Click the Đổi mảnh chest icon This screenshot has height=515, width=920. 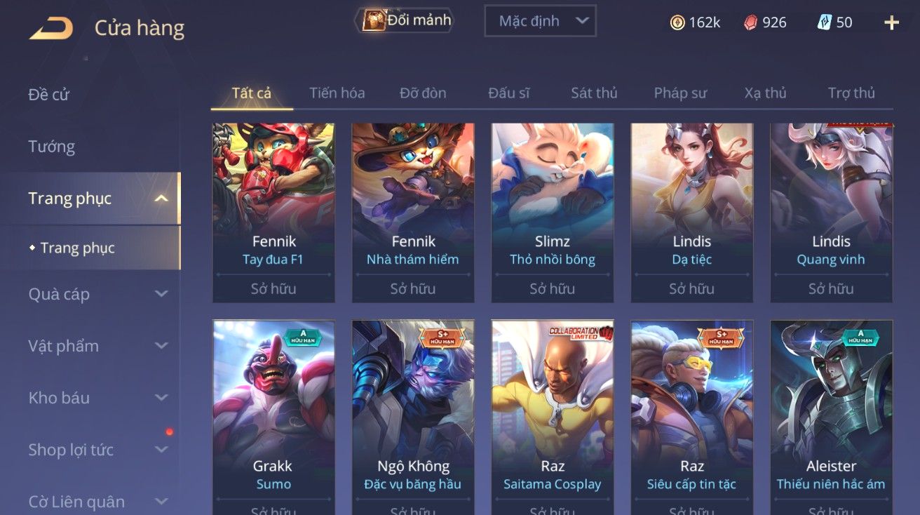point(374,20)
